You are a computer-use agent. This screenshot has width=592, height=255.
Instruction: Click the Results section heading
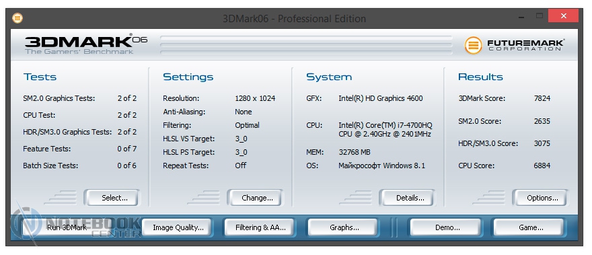pyautogui.click(x=480, y=77)
